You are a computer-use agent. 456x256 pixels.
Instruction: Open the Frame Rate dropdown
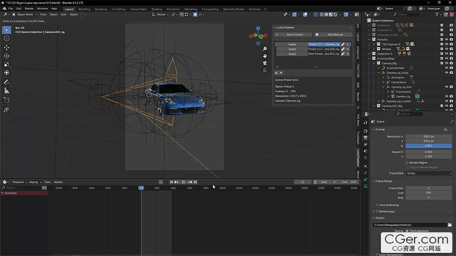click(x=428, y=173)
